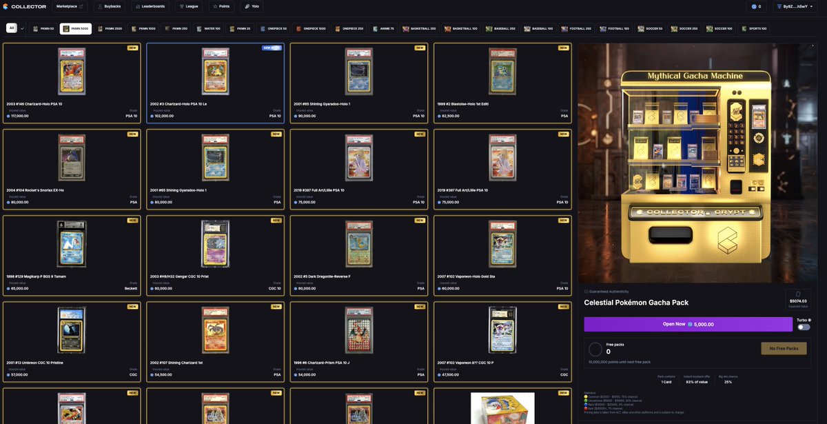
Task: Select the PKMN 1000 pack filter
Action: pos(143,28)
